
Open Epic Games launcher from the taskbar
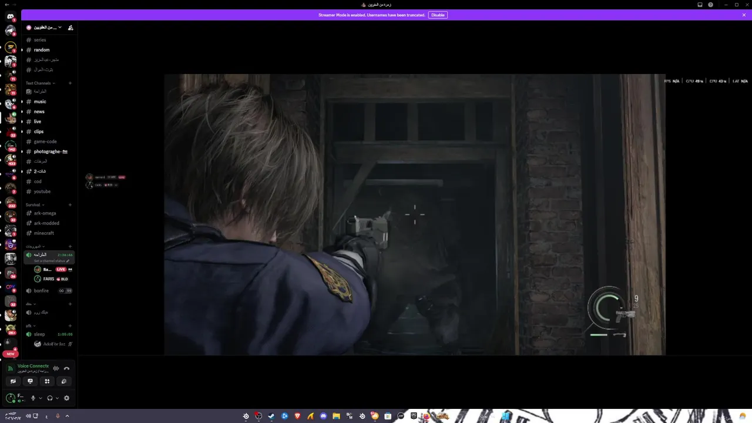click(x=414, y=416)
